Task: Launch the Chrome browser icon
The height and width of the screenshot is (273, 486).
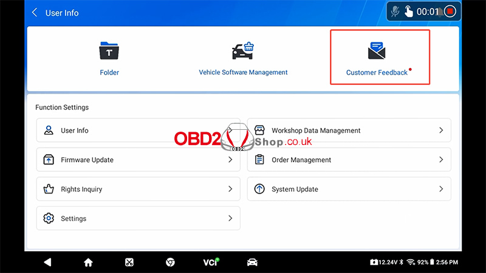Action: coord(170,263)
